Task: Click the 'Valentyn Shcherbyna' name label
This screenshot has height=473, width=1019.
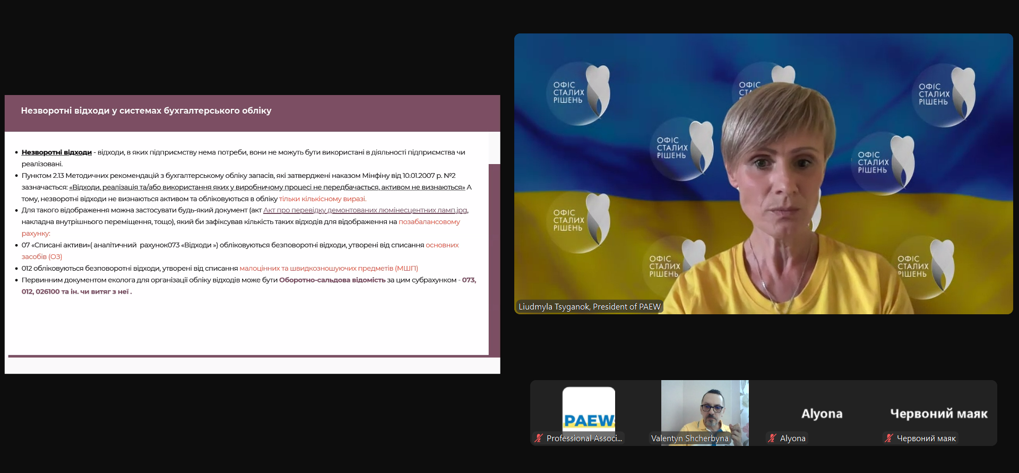Action: click(x=689, y=438)
